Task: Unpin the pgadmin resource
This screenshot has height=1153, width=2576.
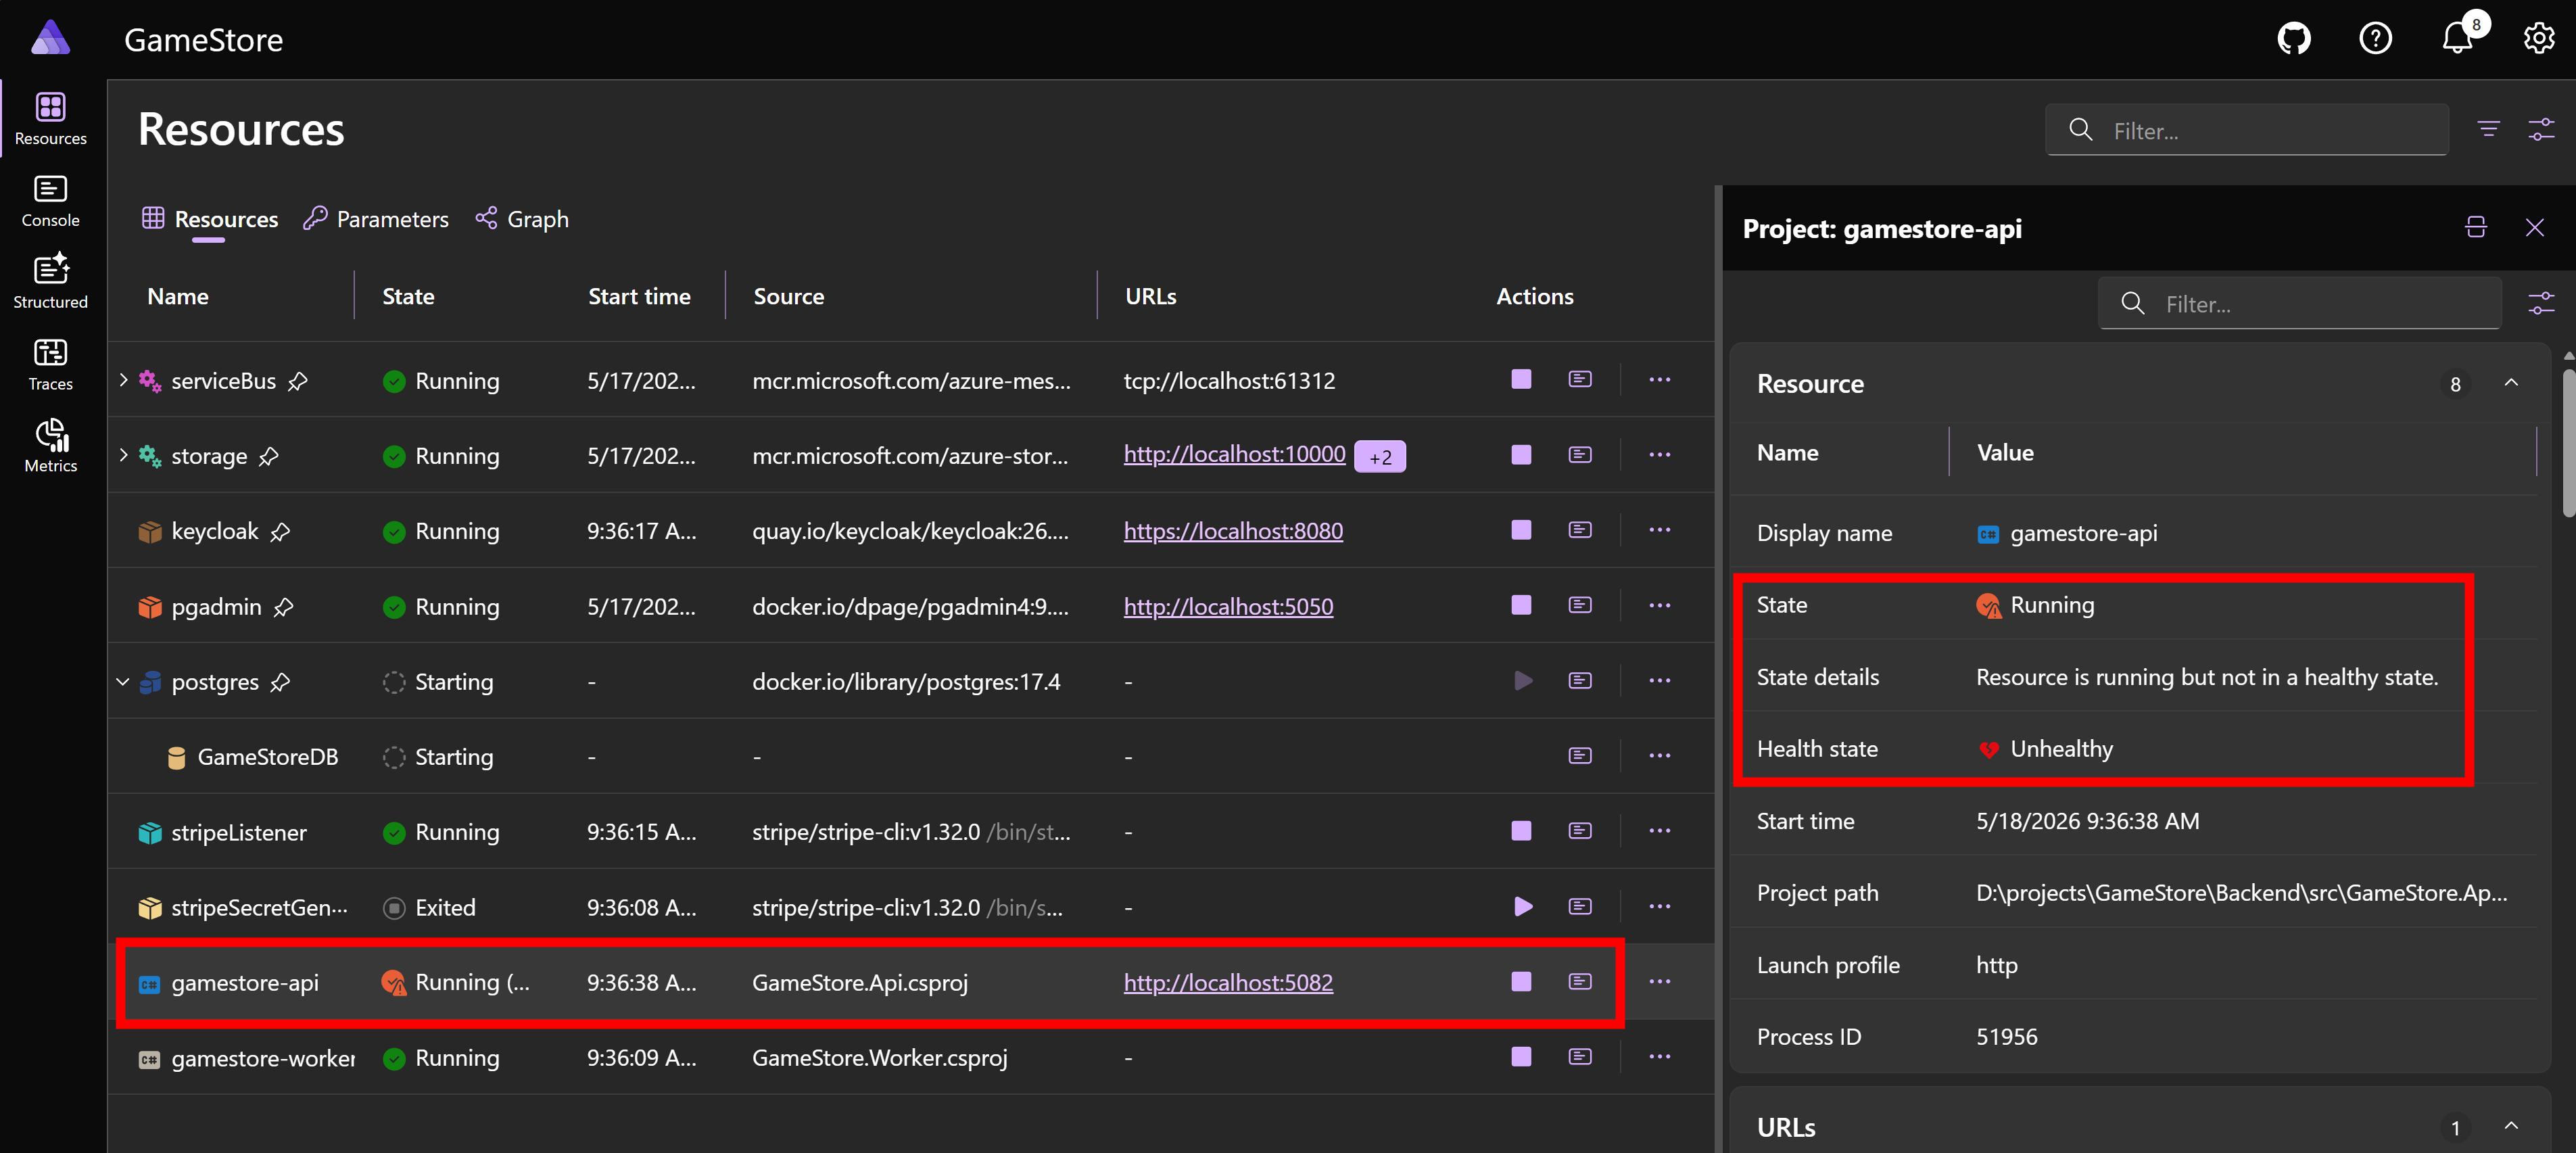Action: pyautogui.click(x=283, y=607)
